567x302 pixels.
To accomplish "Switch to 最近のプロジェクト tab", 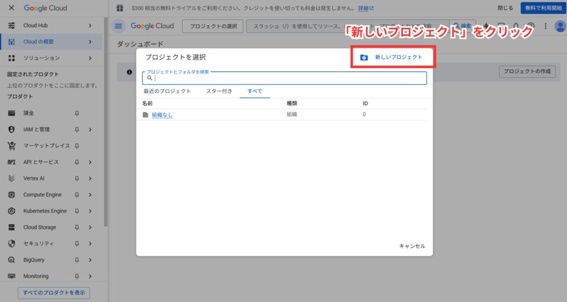I will click(167, 91).
